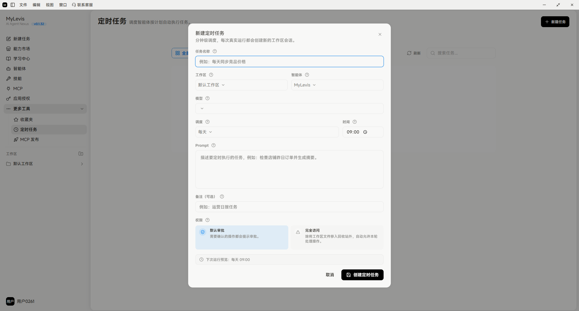579x311 pixels.
Task: Click the 创建定时任务 button
Action: tap(362, 275)
